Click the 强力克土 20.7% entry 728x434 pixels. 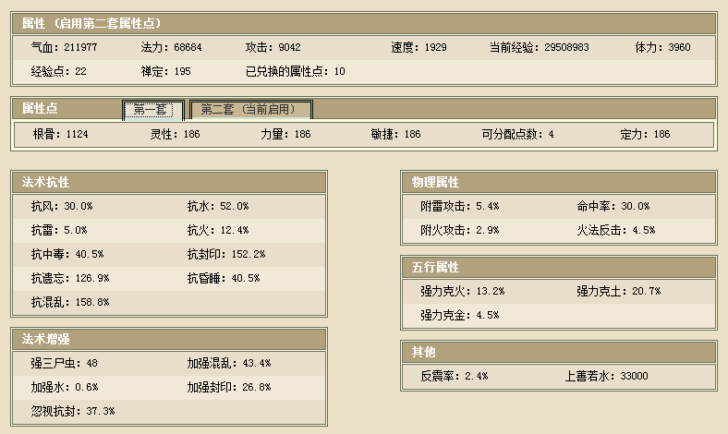619,291
